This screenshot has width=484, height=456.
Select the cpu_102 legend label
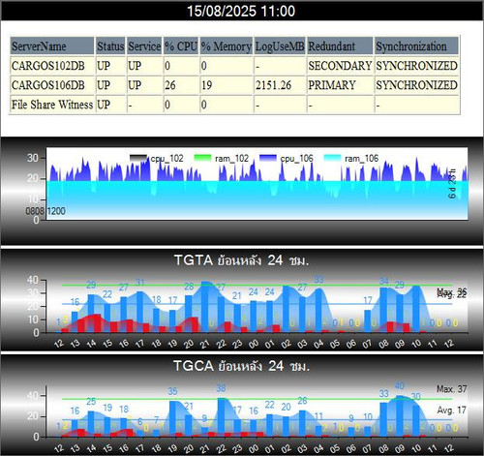[x=166, y=159]
